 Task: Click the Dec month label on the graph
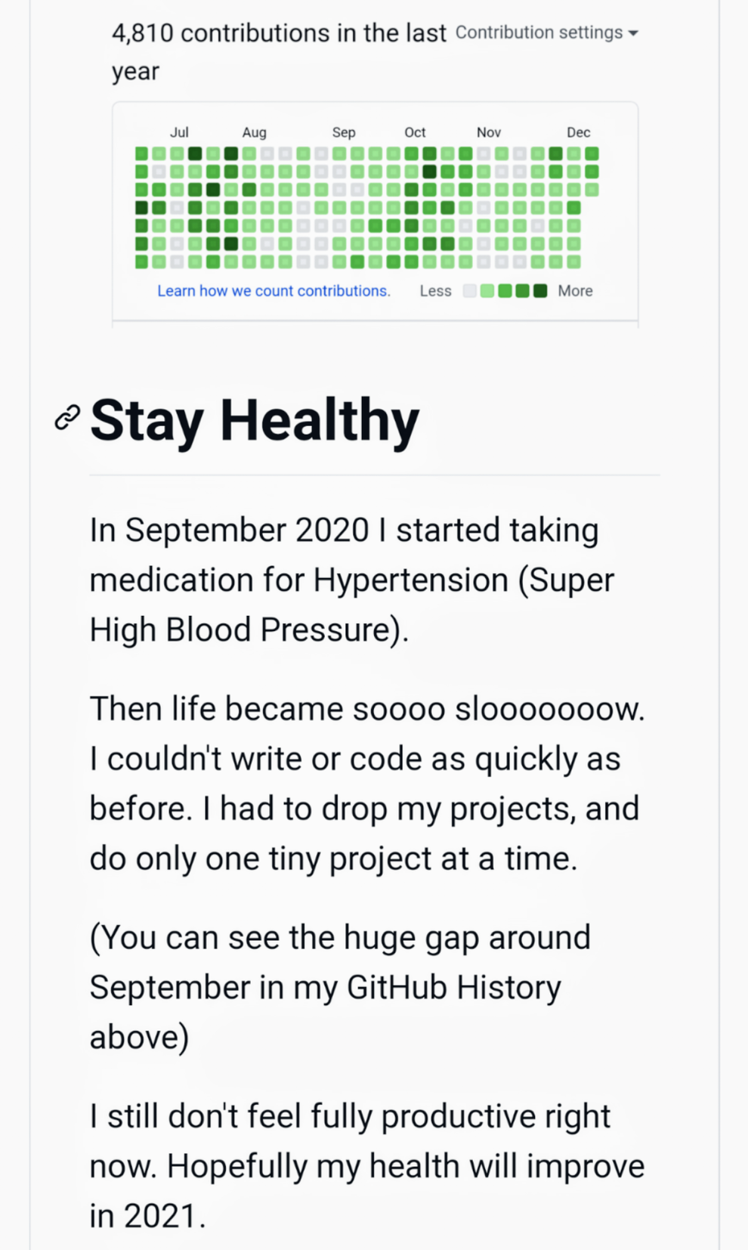pyautogui.click(x=579, y=132)
